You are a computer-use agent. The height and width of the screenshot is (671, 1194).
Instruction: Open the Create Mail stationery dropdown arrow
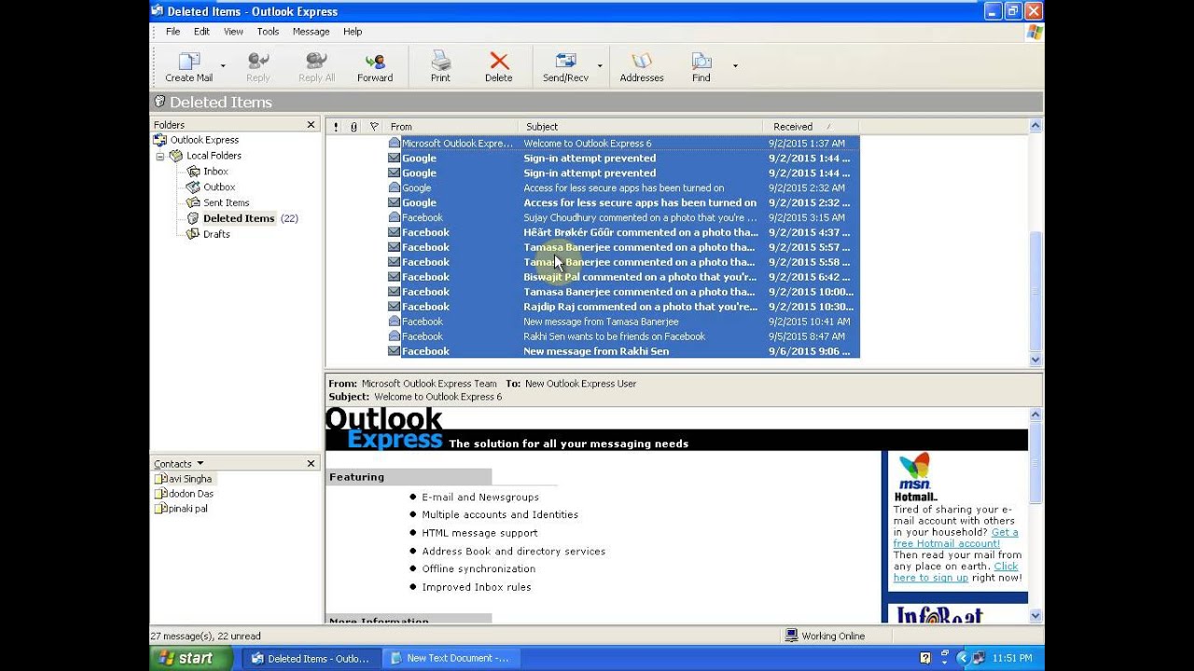[x=223, y=66]
